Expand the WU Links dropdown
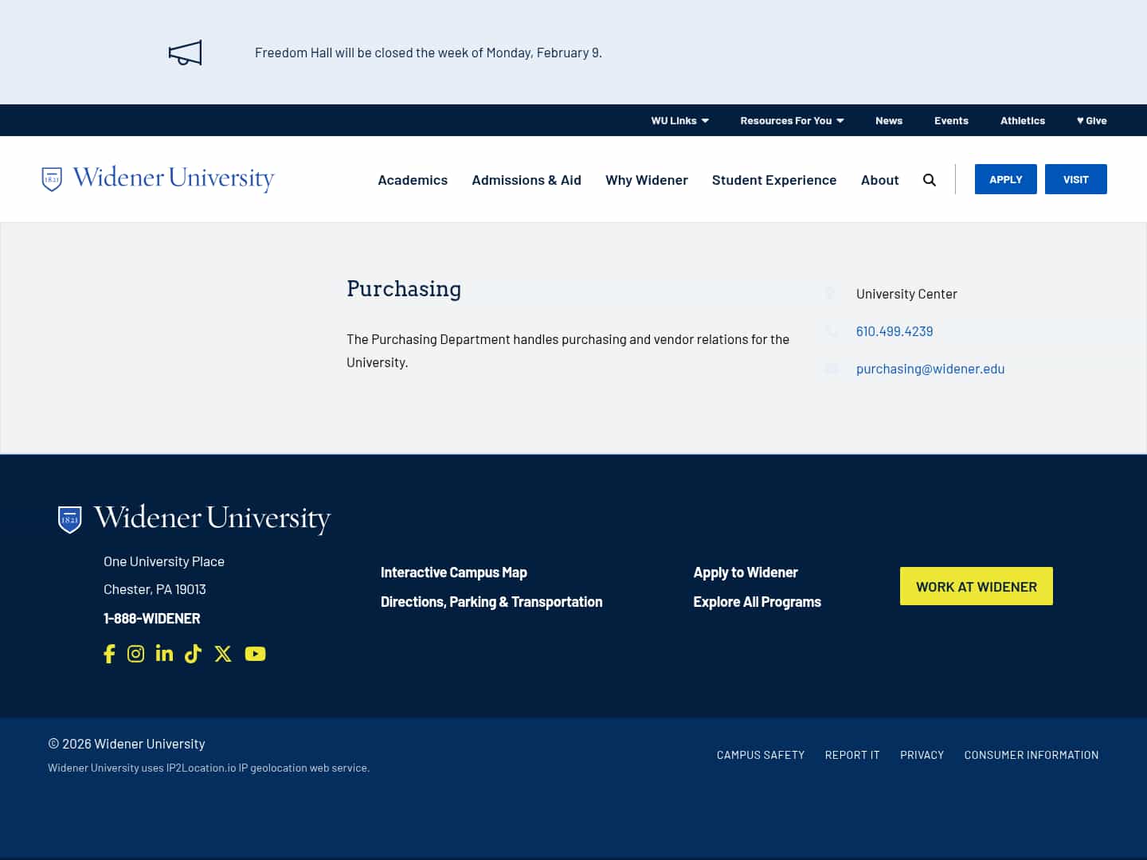Viewport: 1147px width, 860px height. pyautogui.click(x=679, y=120)
